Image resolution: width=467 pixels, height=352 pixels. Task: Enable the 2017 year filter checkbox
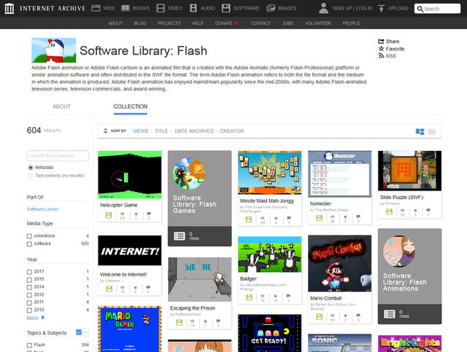(29, 270)
